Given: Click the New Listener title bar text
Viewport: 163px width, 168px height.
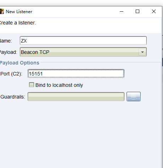Looking at the screenshot, I should click(x=19, y=12).
